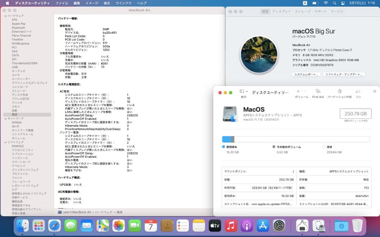
Task: Click the Wi-Fi status icon in the menu bar
Action: (x=326, y=3)
